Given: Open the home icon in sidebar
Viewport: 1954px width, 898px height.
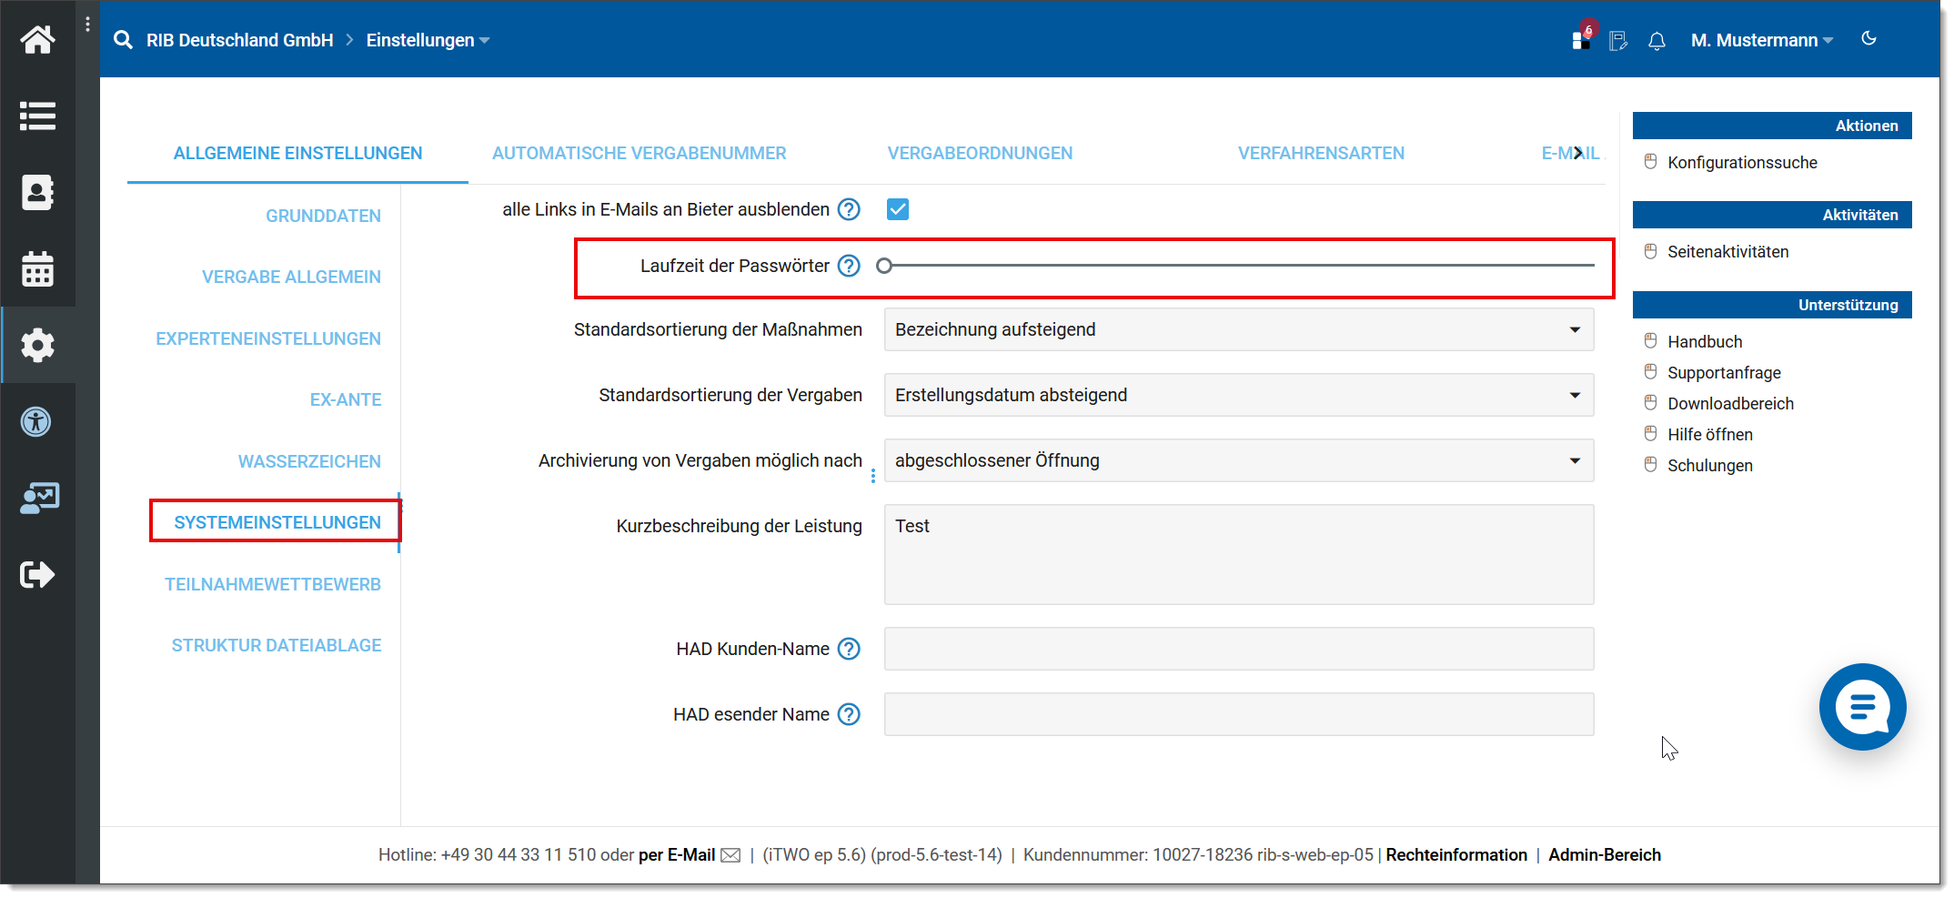Looking at the screenshot, I should (x=37, y=40).
